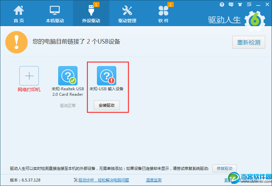Click the 安装驱动 button

[x=107, y=105]
